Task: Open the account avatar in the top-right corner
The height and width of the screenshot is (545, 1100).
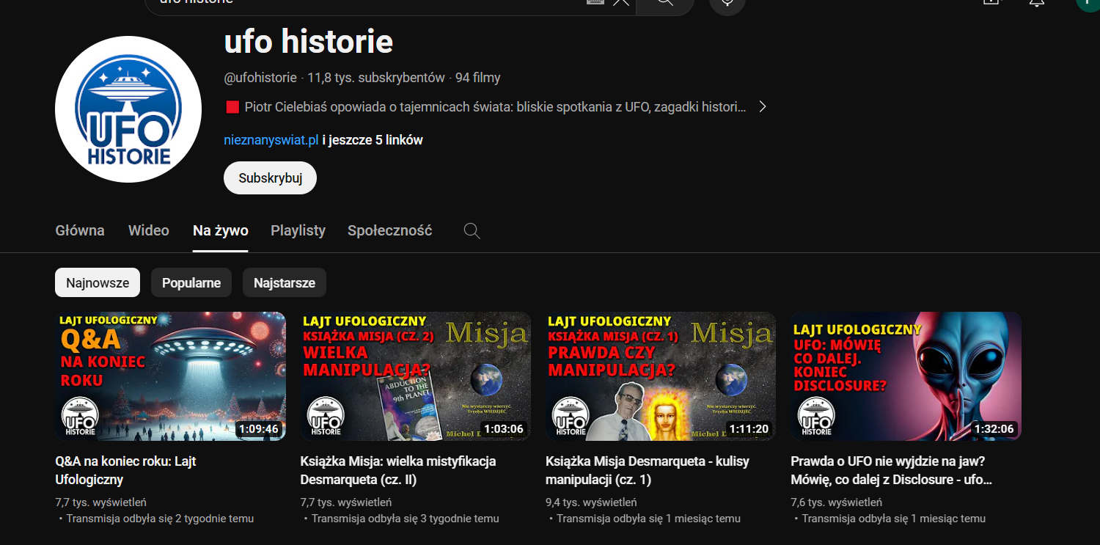Action: pyautogui.click(x=1088, y=3)
